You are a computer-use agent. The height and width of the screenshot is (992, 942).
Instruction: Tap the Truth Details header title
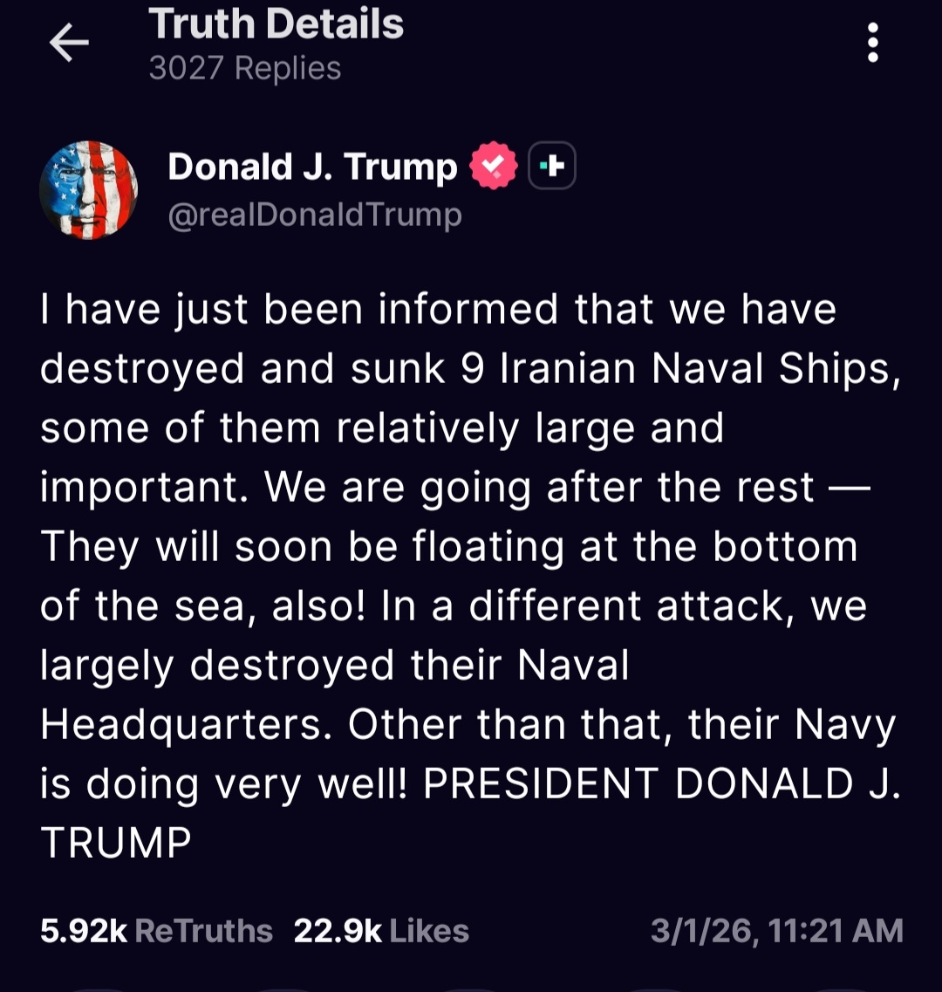[x=276, y=24]
